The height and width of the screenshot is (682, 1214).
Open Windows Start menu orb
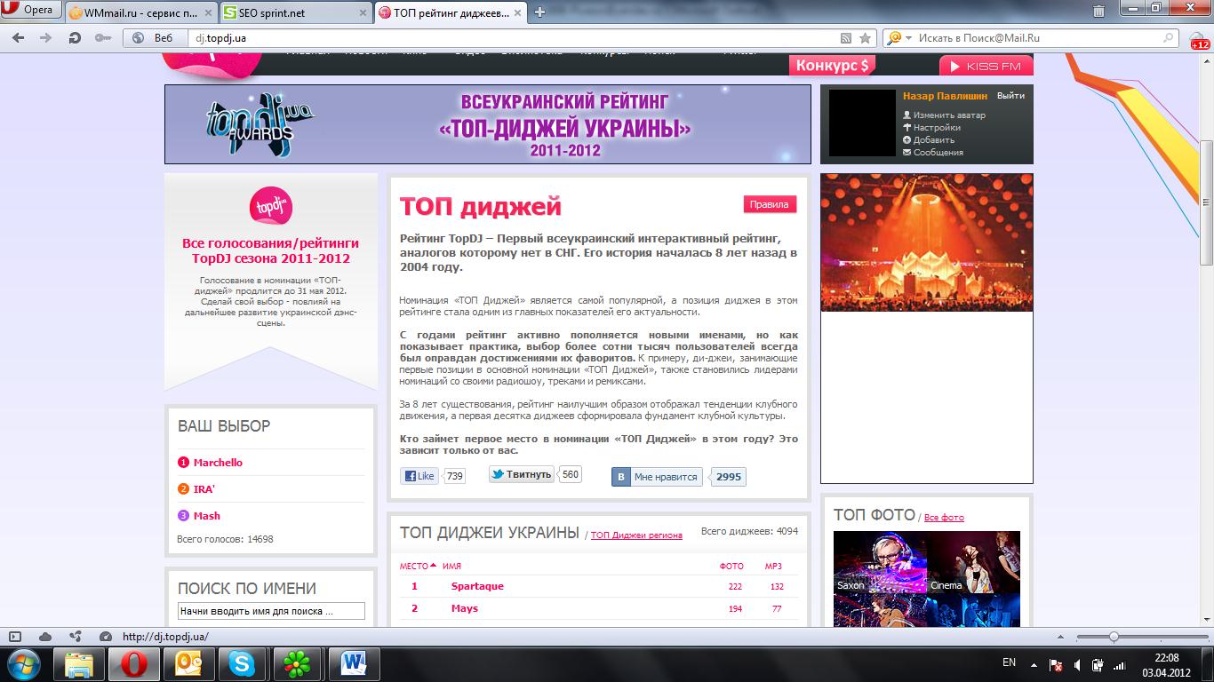tap(24, 664)
